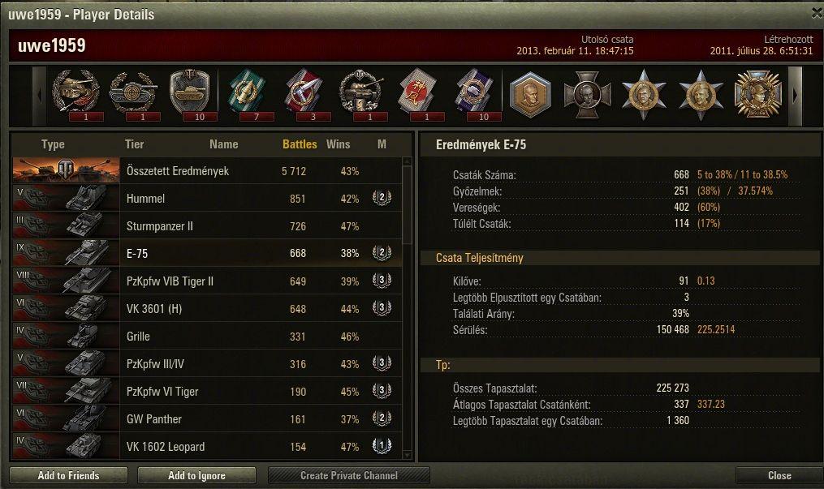Viewport: 824px width, 489px height.
Task: Click the golden ornate cross medal
Action: (x=757, y=95)
